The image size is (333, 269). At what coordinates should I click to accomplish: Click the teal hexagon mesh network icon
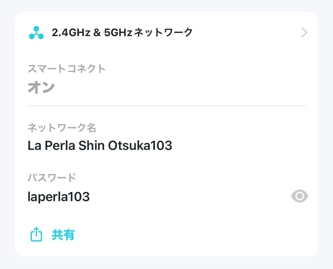(36, 33)
